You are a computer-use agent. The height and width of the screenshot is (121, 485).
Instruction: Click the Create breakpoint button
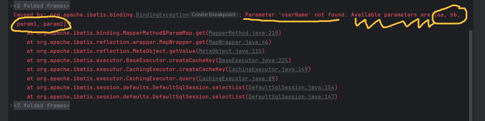214,15
